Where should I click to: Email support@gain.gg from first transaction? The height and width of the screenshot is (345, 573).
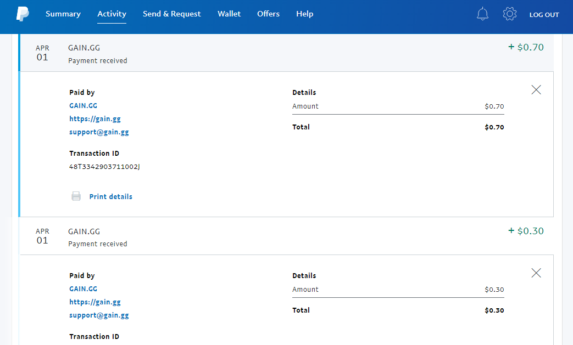click(x=99, y=132)
